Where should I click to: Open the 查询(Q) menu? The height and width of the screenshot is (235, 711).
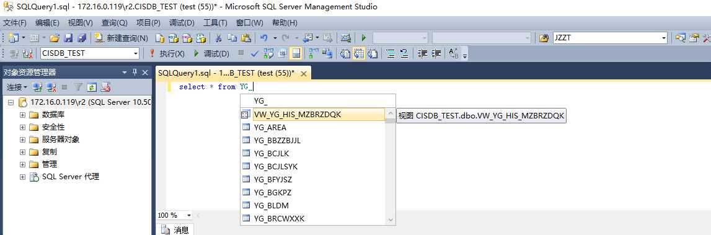(x=114, y=23)
